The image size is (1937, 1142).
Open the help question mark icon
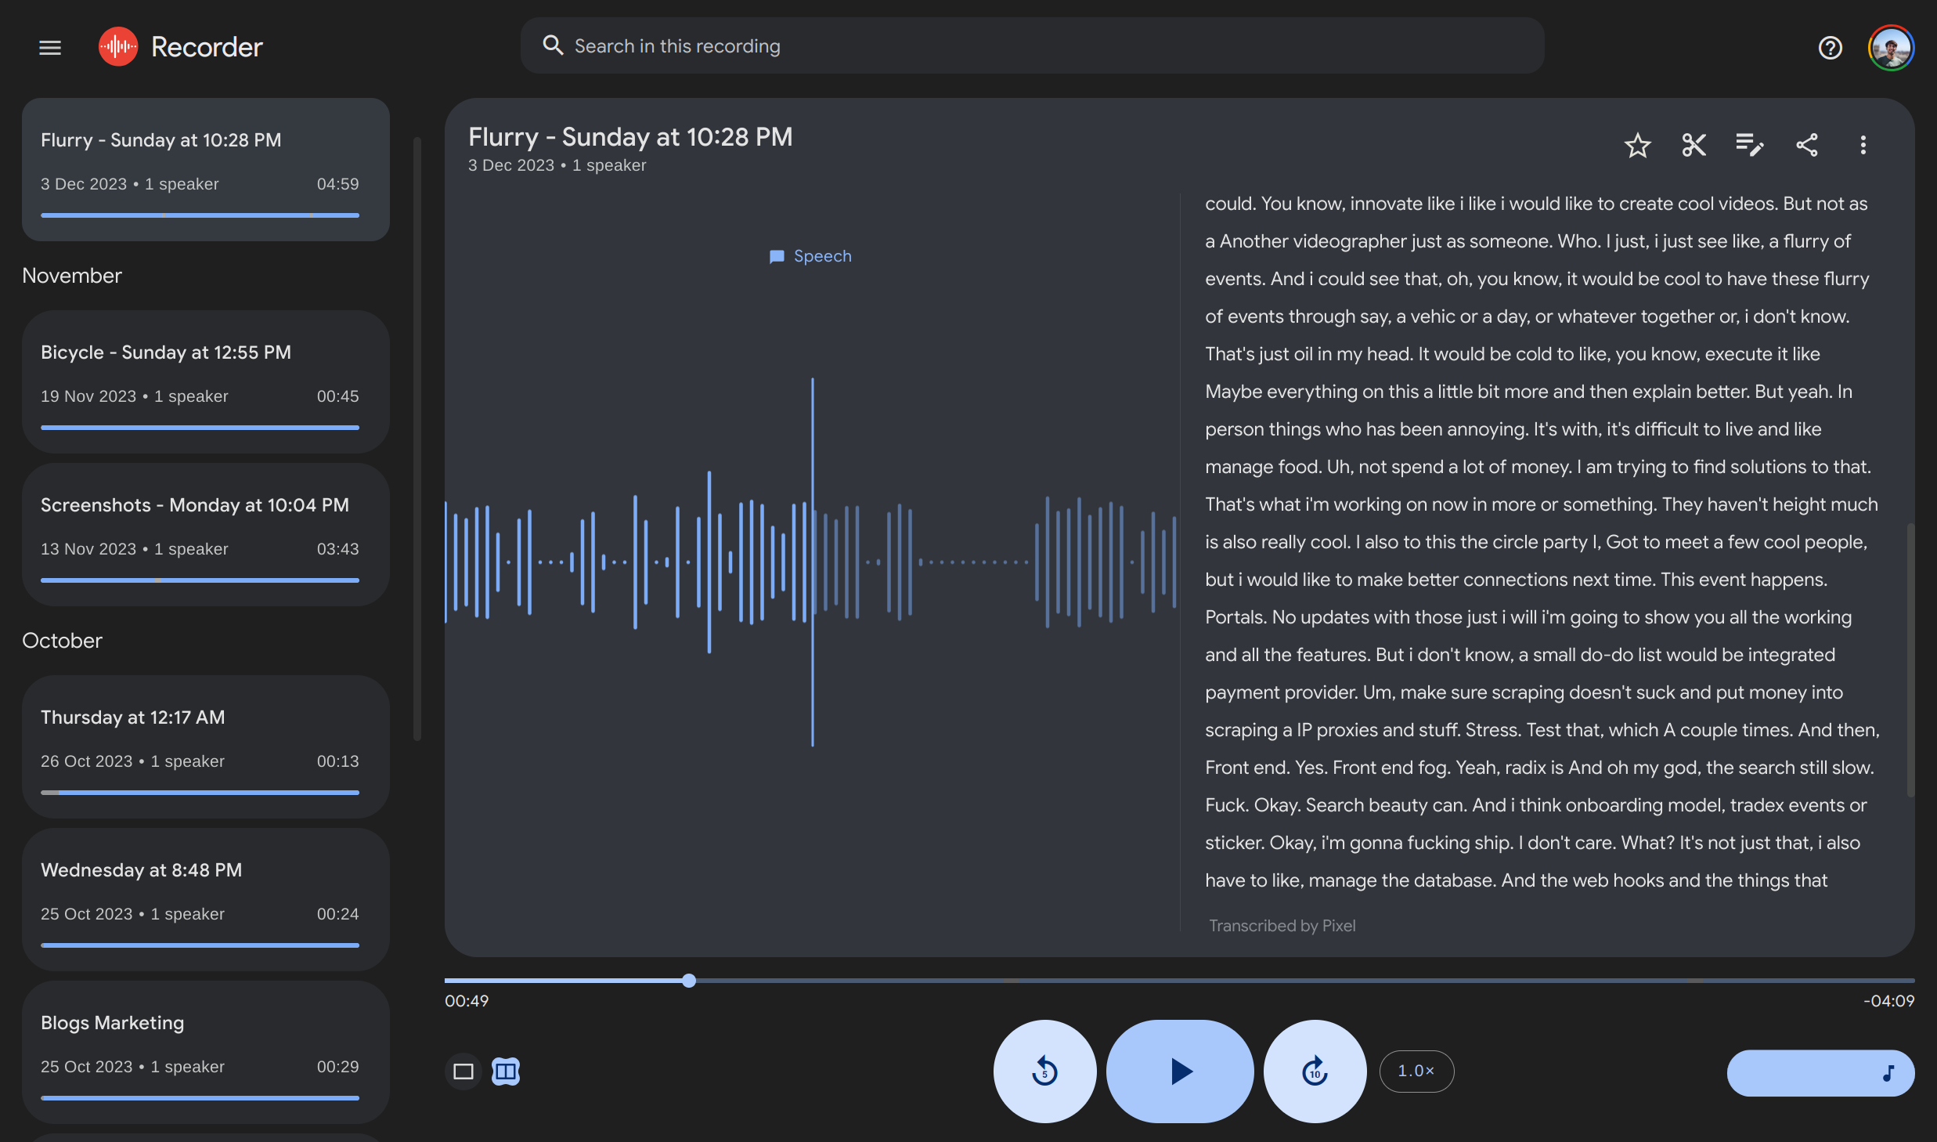[x=1830, y=48]
